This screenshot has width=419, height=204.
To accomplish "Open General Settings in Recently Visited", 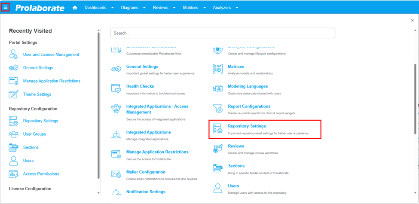I will coord(38,68).
